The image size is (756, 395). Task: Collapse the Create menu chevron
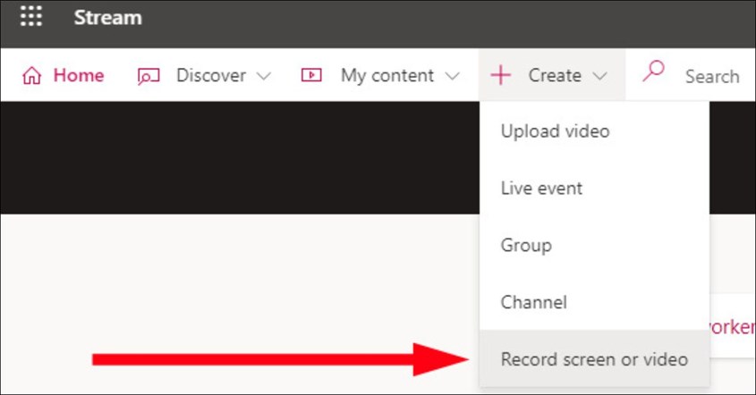[x=599, y=76]
